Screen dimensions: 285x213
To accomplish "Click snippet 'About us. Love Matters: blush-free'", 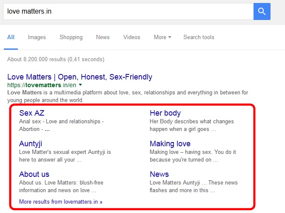I will pyautogui.click(x=61, y=182).
